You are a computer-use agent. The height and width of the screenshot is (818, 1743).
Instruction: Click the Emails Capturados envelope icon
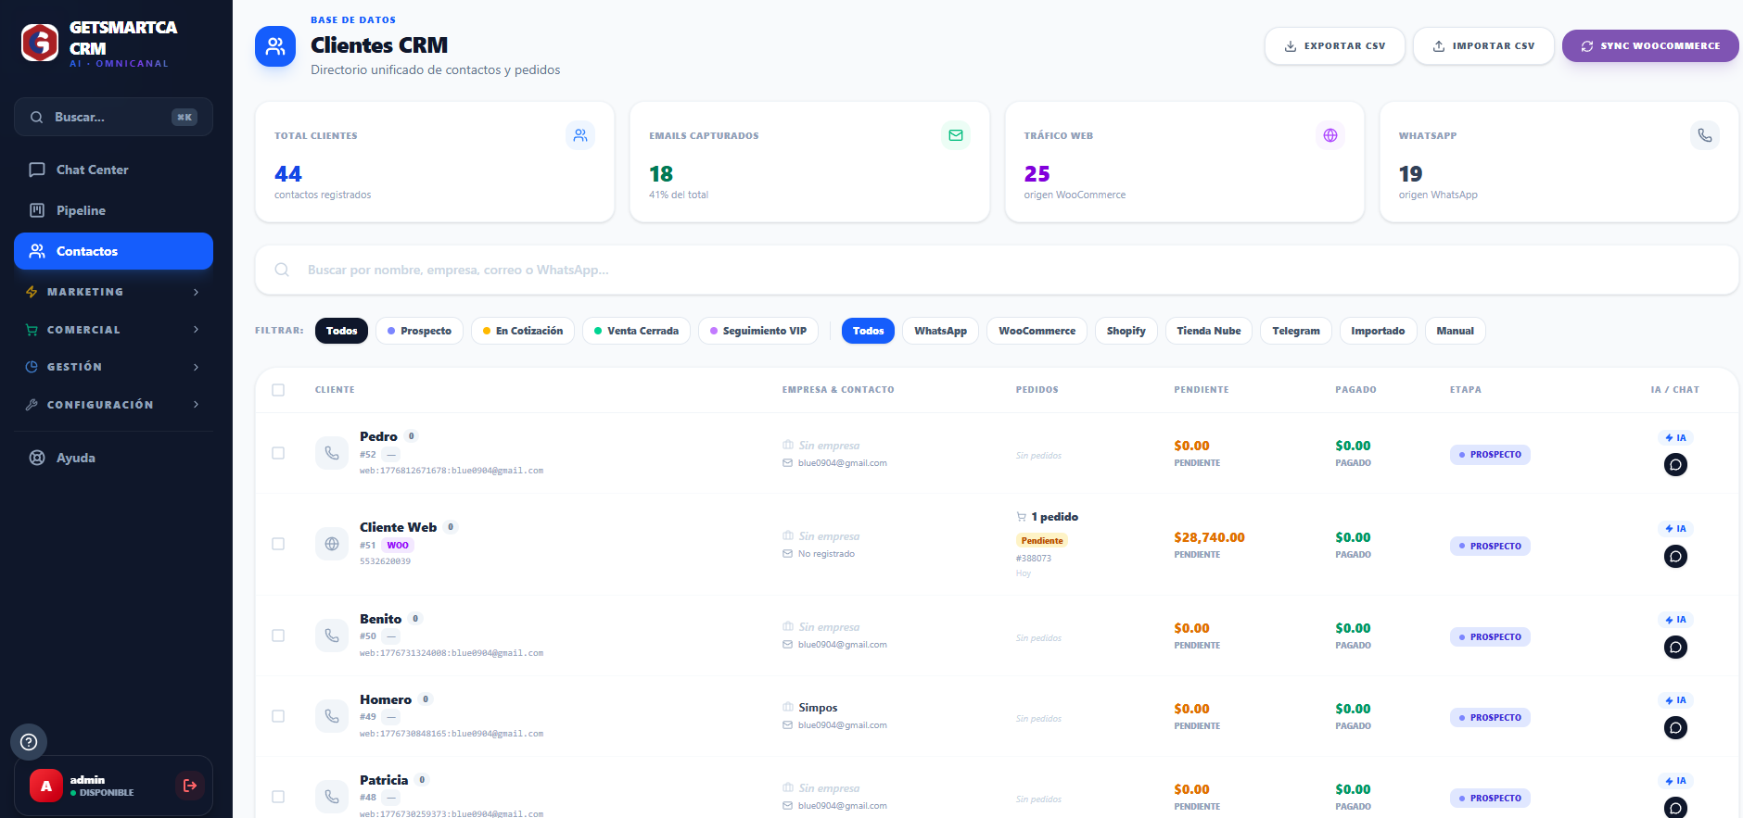956,135
